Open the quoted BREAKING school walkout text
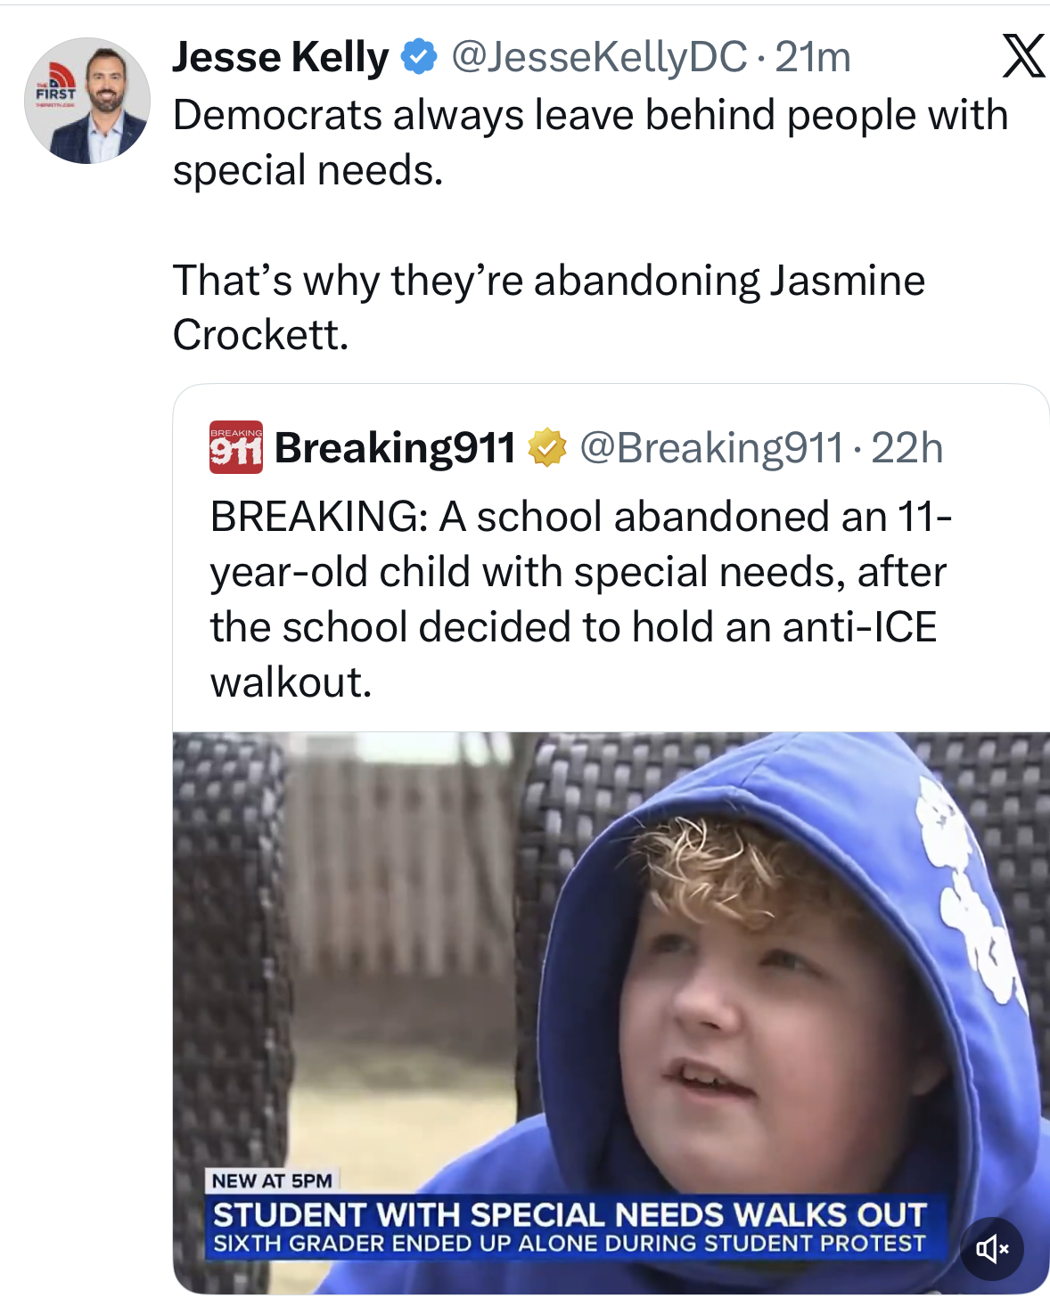The image size is (1050, 1298). click(x=581, y=599)
